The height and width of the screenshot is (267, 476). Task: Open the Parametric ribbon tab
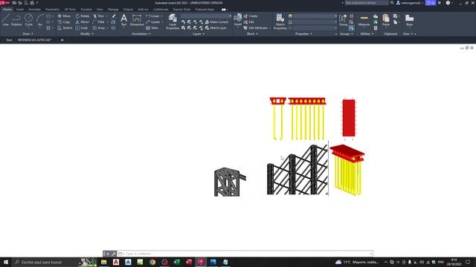pos(53,10)
